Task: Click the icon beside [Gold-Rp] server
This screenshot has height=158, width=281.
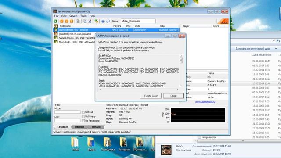Action: (x=56, y=34)
